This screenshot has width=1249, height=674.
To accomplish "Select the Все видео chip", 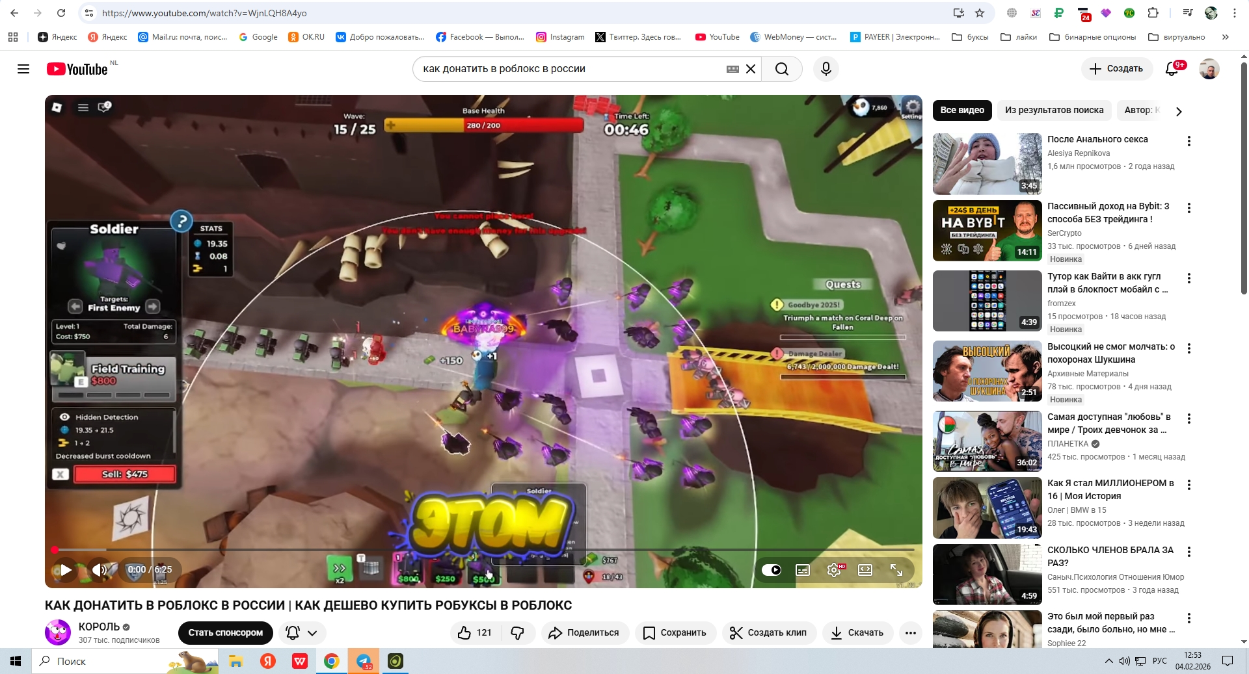I will pos(962,110).
